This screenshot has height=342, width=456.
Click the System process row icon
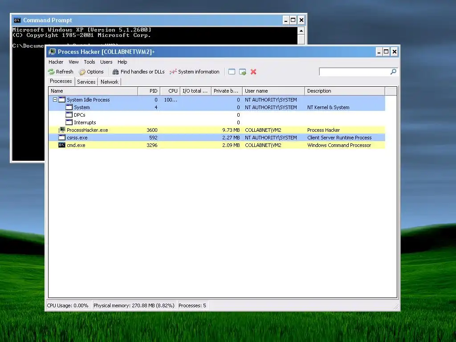click(69, 107)
